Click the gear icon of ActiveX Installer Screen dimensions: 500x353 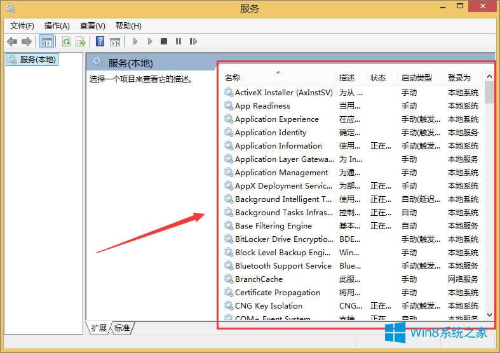coord(228,93)
